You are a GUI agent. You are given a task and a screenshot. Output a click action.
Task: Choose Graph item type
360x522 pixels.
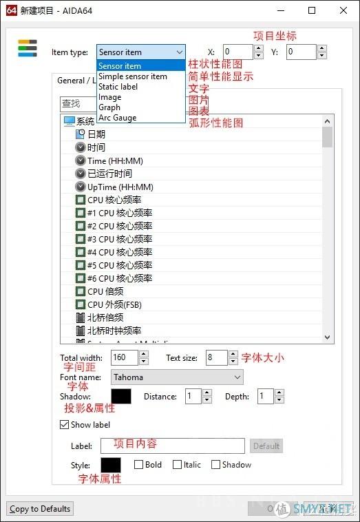tap(140, 107)
